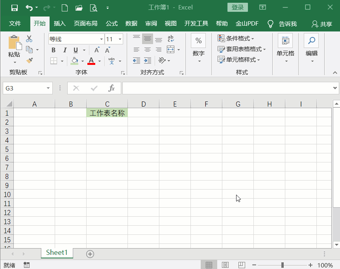The image size is (340, 269).
Task: Select cell C1 containing 工作表名称
Action: [107, 113]
